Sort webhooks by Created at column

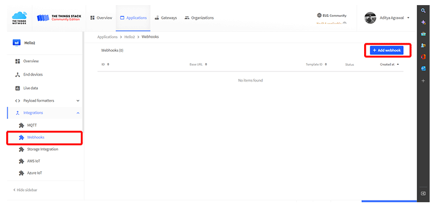point(390,64)
